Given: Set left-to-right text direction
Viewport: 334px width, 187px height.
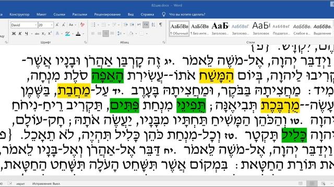Looking at the screenshot, I should [x=139, y=25].
